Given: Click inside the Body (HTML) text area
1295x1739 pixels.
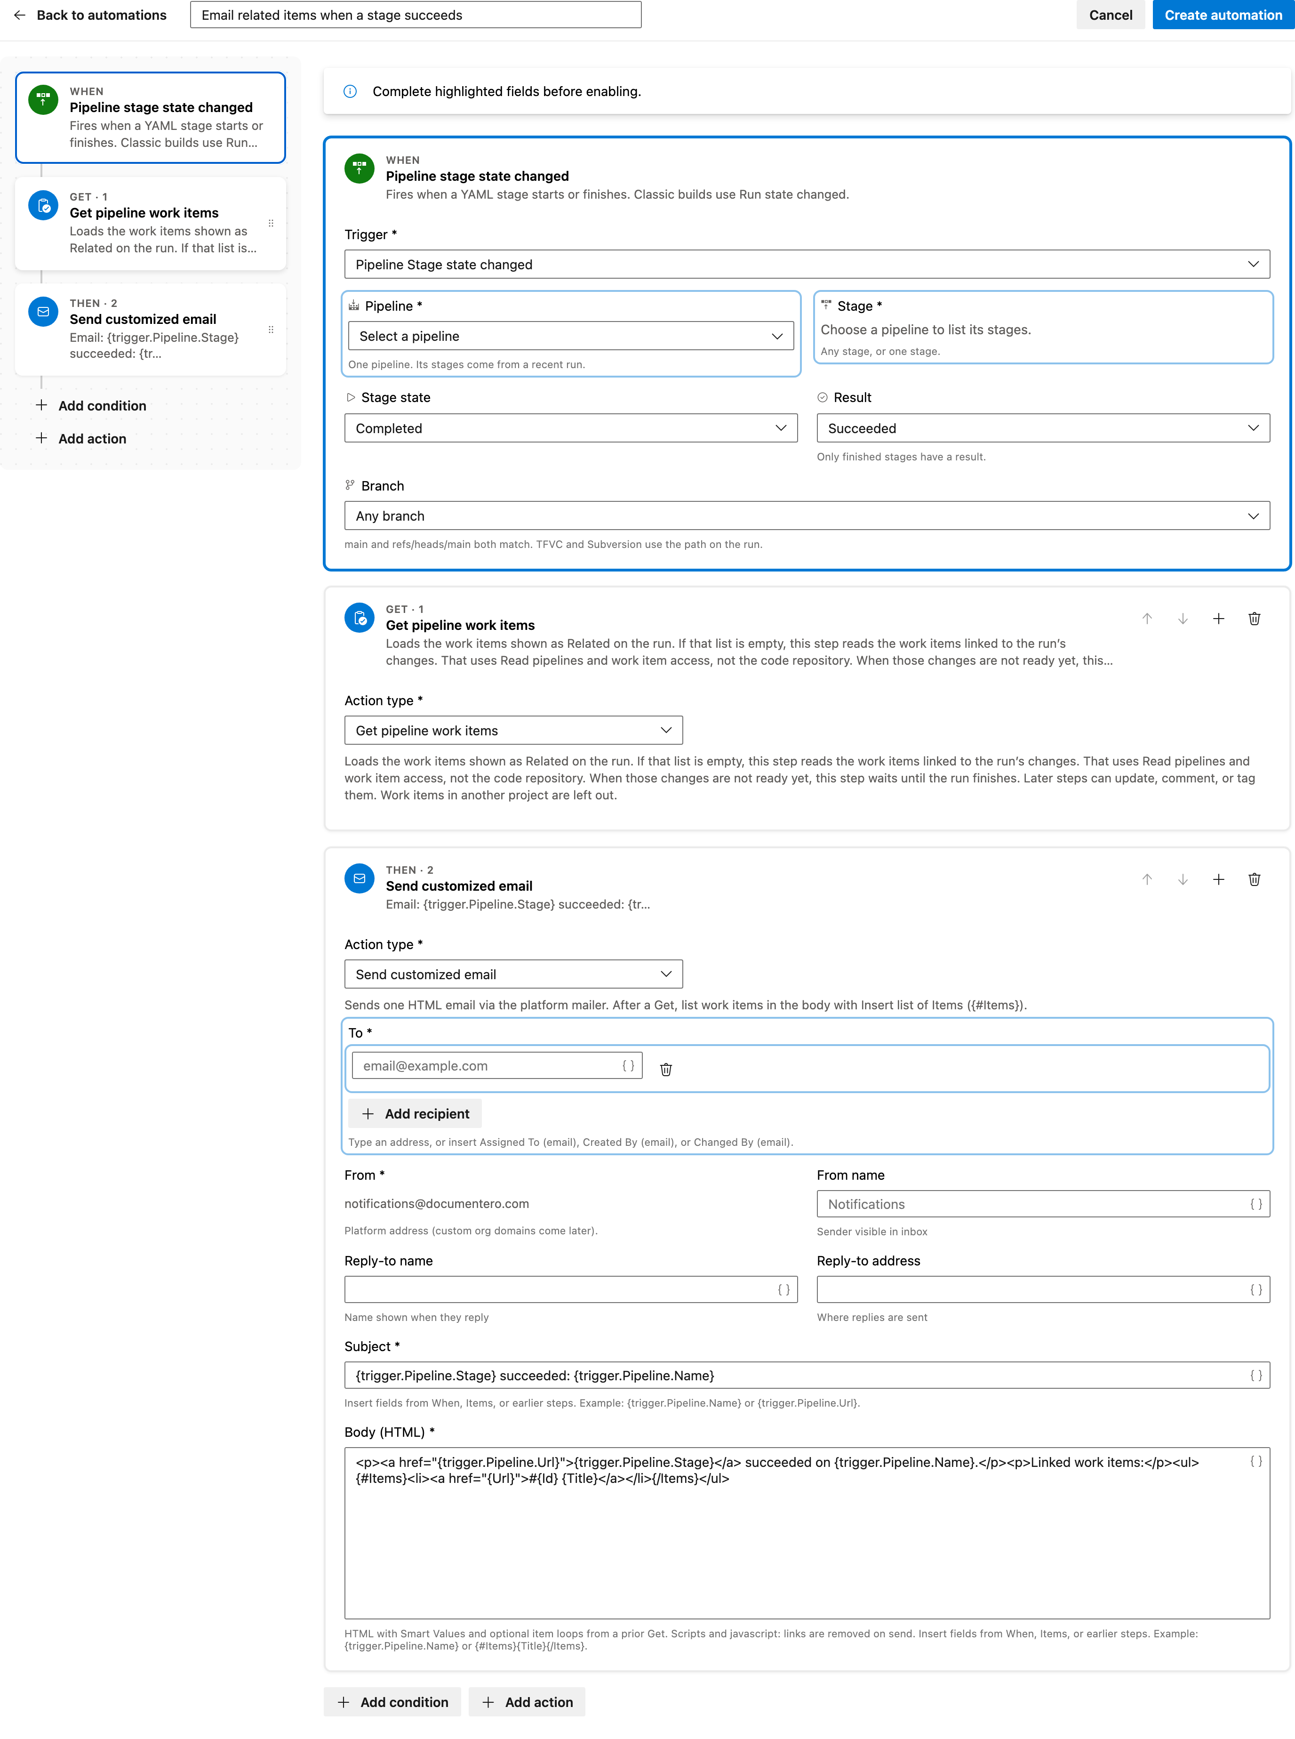Looking at the screenshot, I should pyautogui.click(x=807, y=1533).
